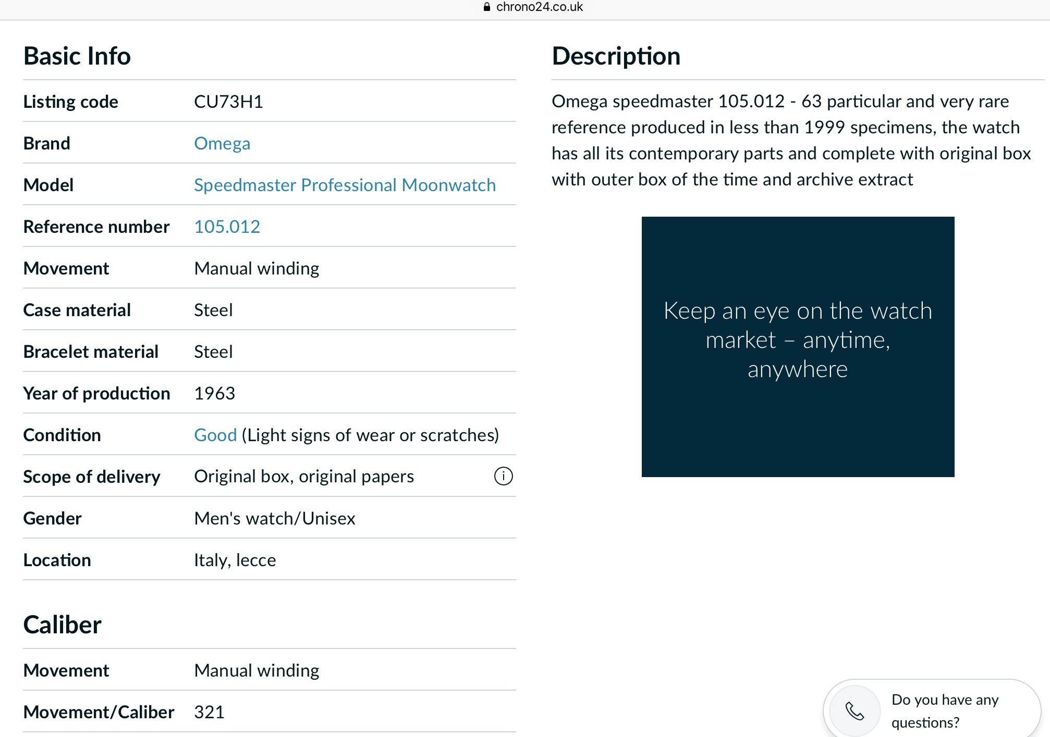
Task: Click the chrono24.co.uk address bar
Action: (x=539, y=7)
